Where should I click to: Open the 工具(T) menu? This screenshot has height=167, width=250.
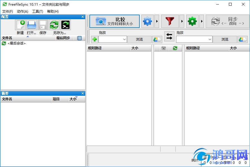pyautogui.click(x=38, y=12)
